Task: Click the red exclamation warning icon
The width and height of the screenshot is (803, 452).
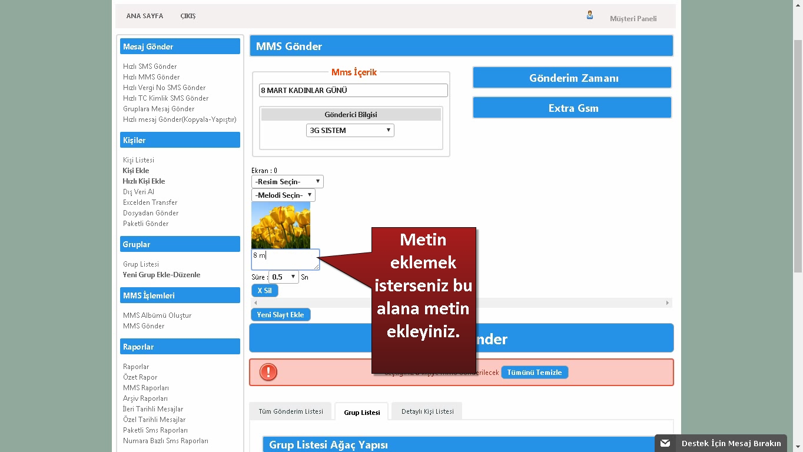Action: [x=268, y=372]
